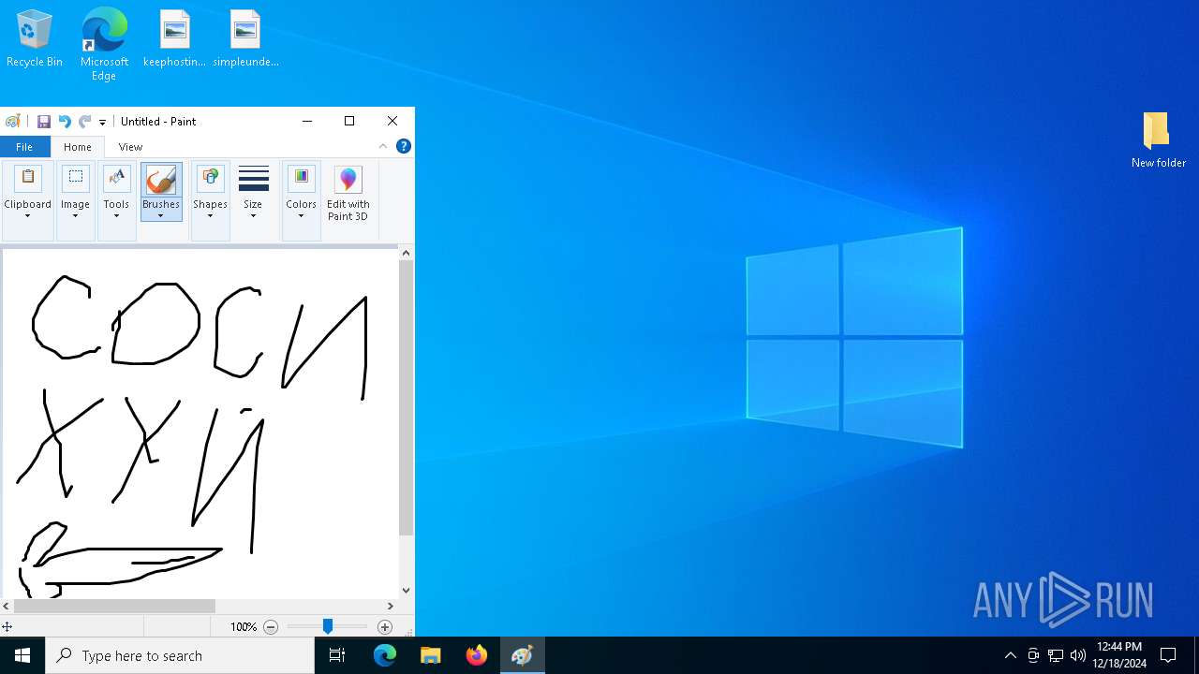The height and width of the screenshot is (674, 1199).
Task: Click the volume speaker icon in tray
Action: click(1078, 655)
